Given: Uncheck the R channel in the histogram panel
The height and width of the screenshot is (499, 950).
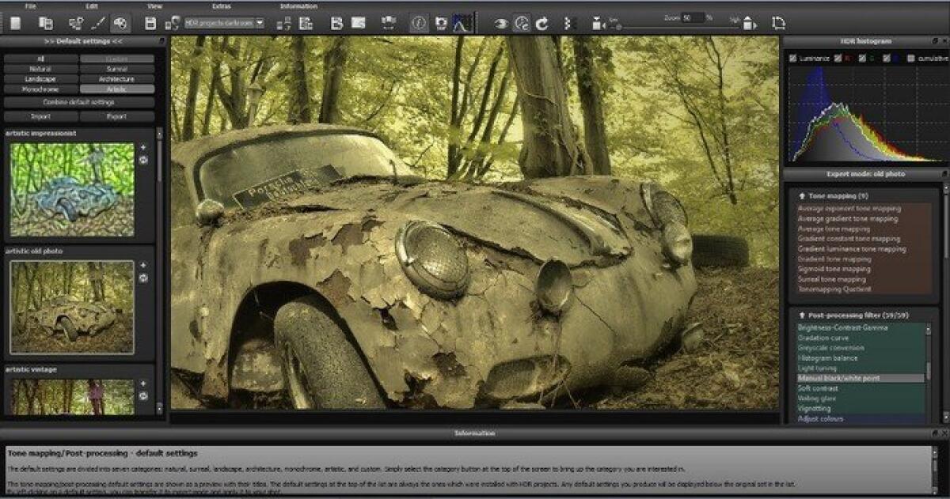Looking at the screenshot, I should click(x=838, y=58).
